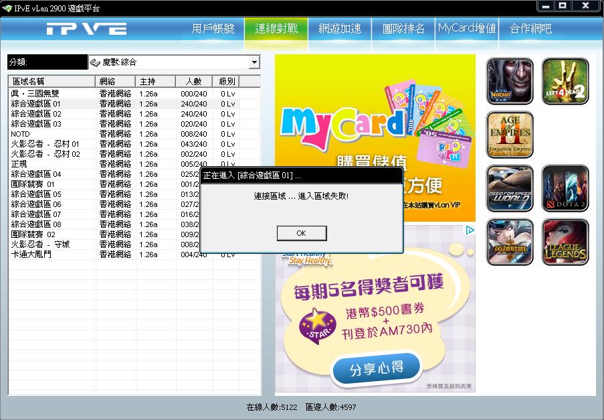Click OK in the connection failed dialog
The image size is (604, 420).
[302, 233]
